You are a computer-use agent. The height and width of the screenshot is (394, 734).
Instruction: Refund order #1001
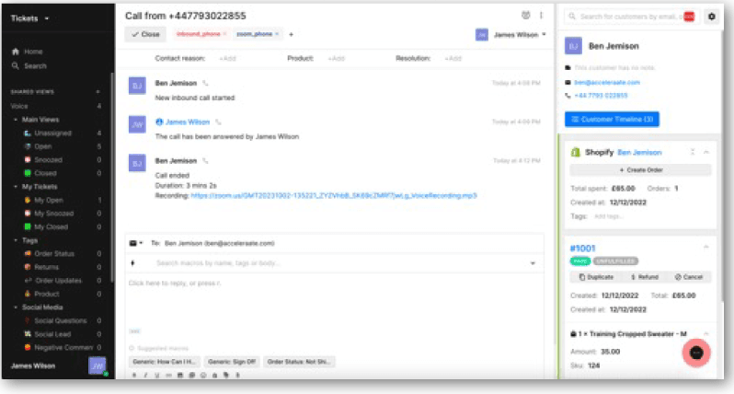(645, 277)
